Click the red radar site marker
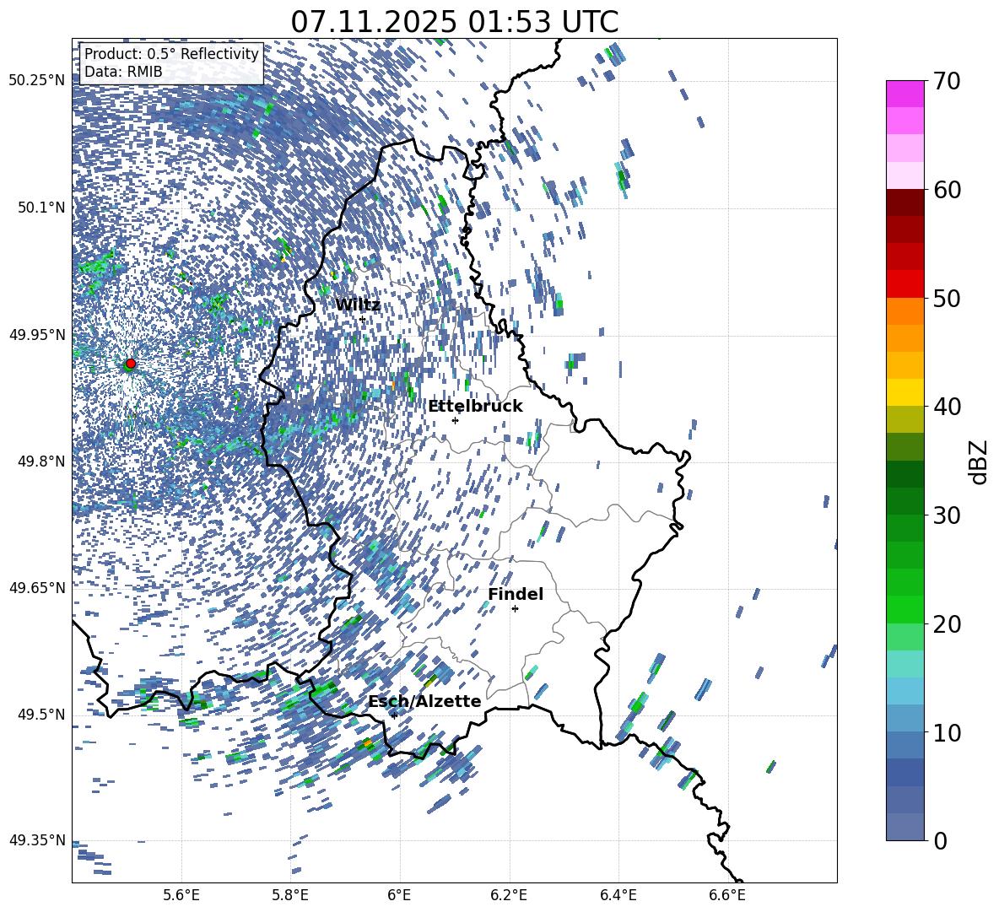Viewport: 999px width, 912px height. coord(131,364)
